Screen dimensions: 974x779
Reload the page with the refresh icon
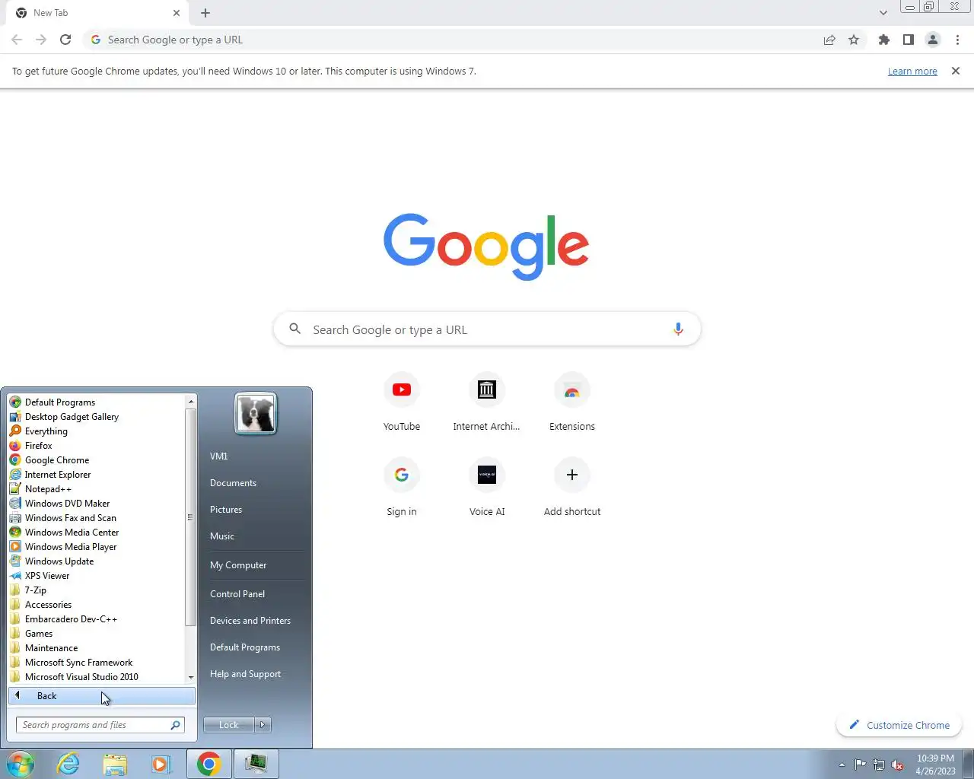tap(65, 40)
